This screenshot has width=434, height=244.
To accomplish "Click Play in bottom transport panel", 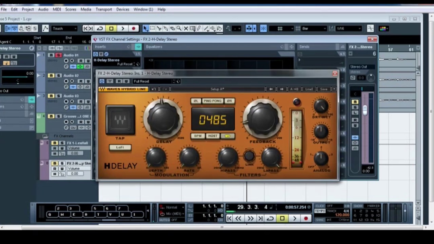I will pyautogui.click(x=294, y=219).
